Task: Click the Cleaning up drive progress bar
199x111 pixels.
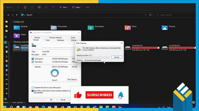Action: pyautogui.click(x=93, y=58)
